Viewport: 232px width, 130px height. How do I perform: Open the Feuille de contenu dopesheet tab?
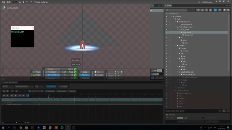pyautogui.click(x=10, y=82)
